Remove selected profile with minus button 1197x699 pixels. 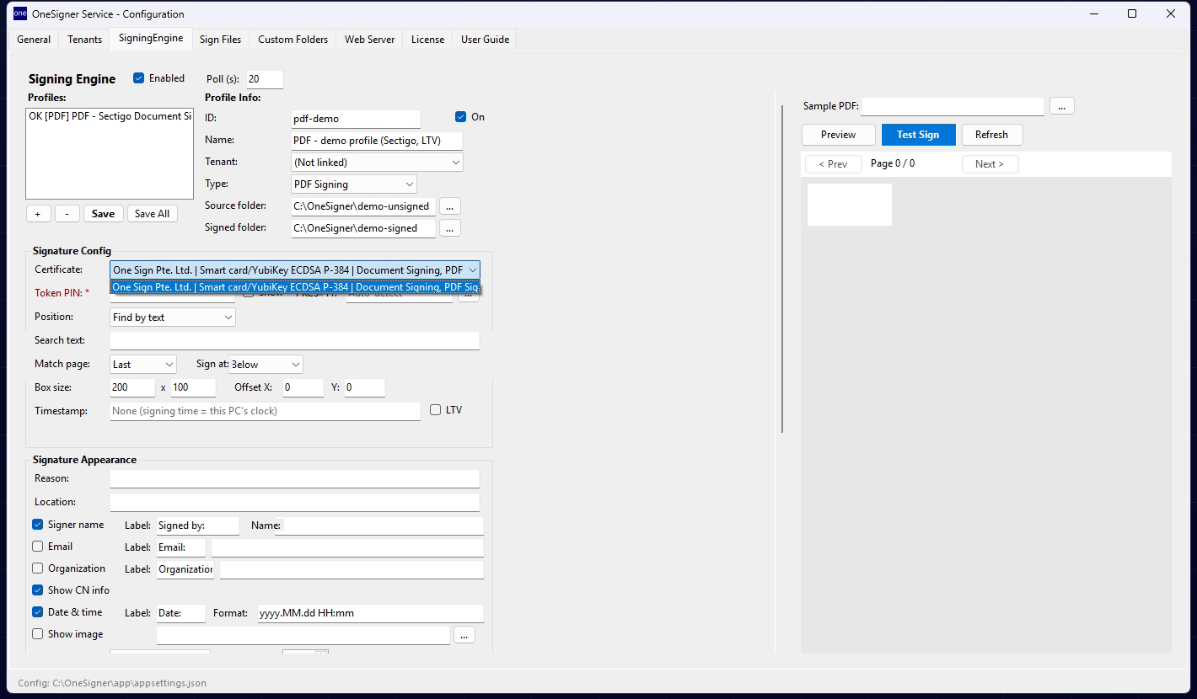tap(67, 214)
